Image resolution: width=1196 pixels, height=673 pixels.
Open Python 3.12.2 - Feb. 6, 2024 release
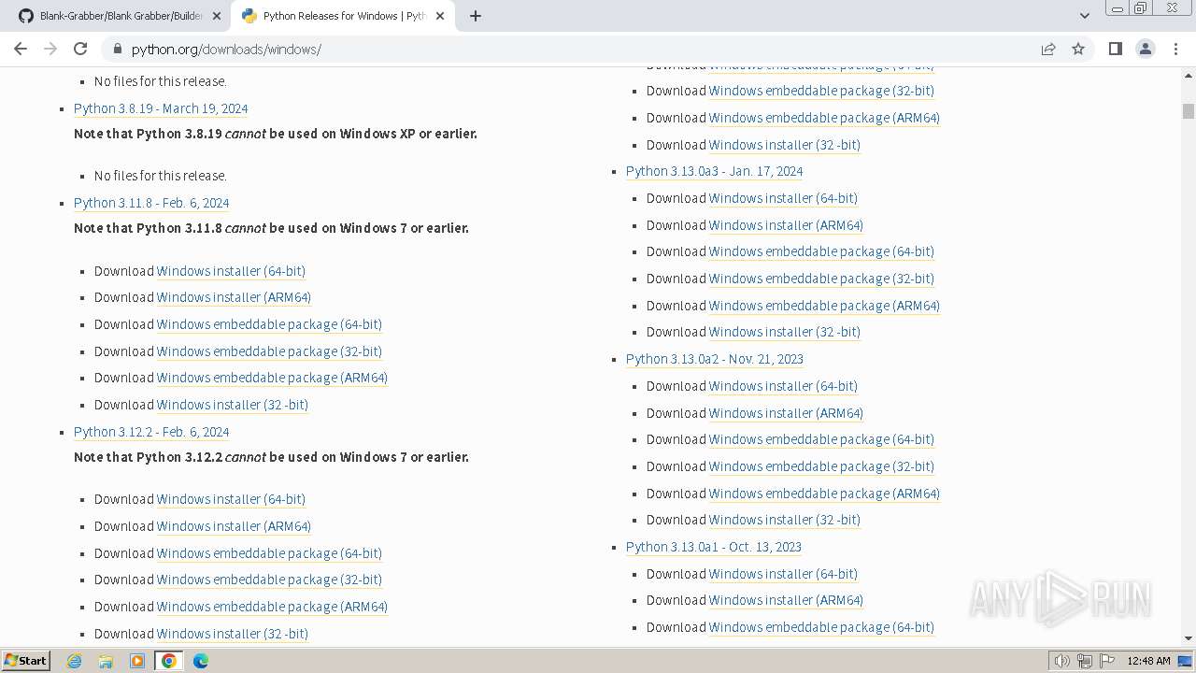(x=151, y=432)
